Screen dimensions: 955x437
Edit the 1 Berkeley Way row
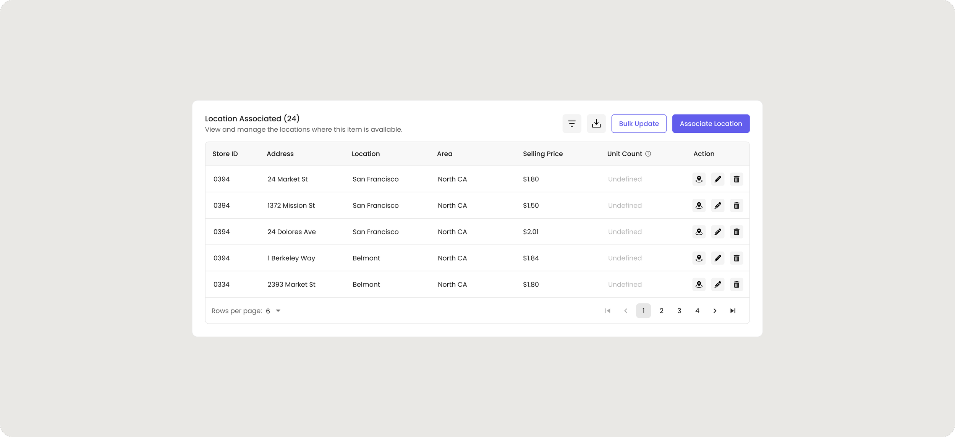717,258
